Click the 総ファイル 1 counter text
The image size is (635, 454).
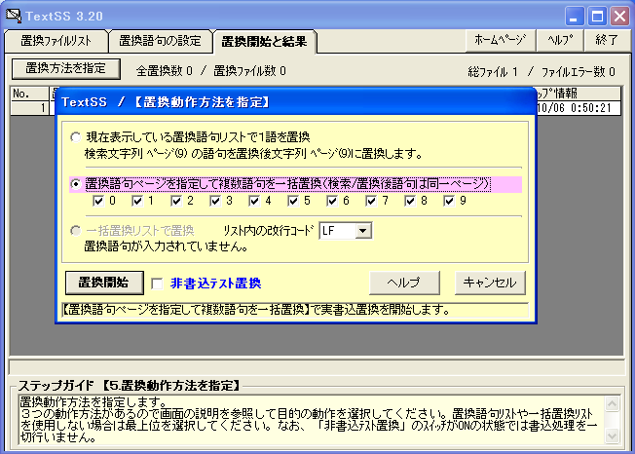pos(493,72)
